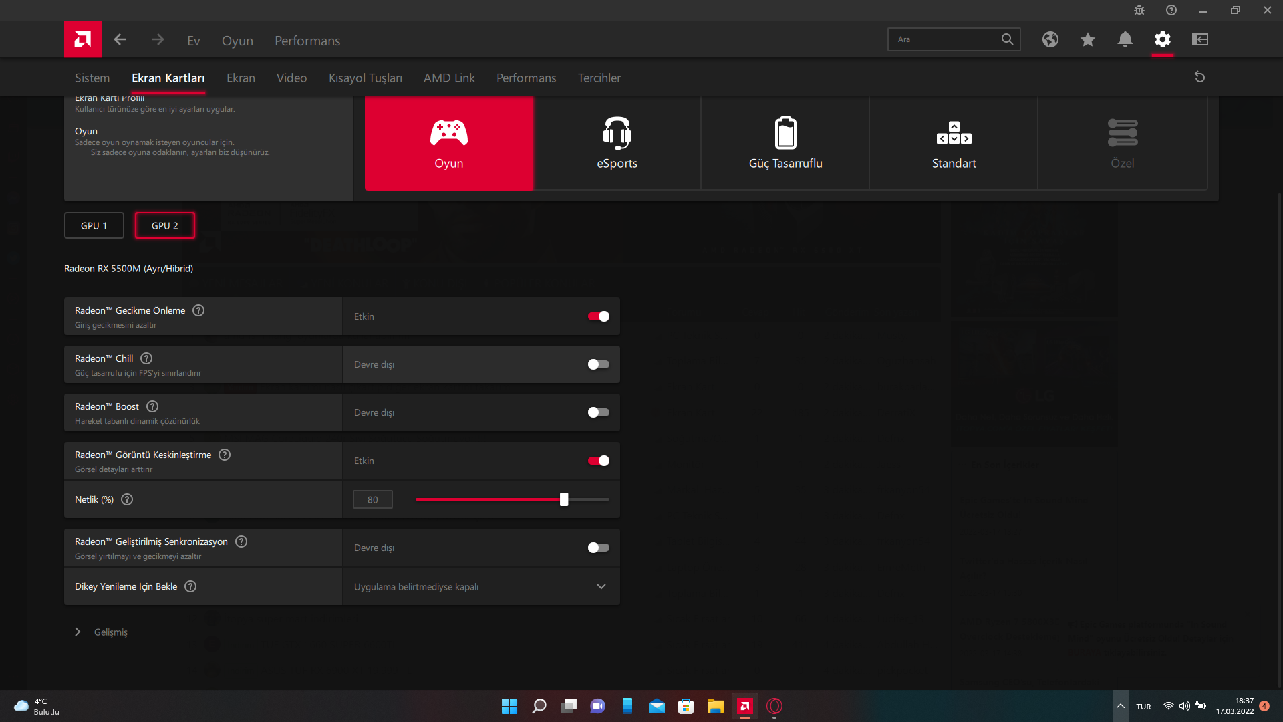Select the Oyun gaming profile tile
This screenshot has width=1283, height=722.
point(449,143)
